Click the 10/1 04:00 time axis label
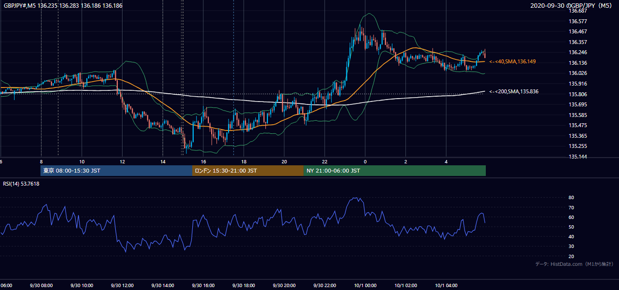The image size is (619, 290). 446,286
